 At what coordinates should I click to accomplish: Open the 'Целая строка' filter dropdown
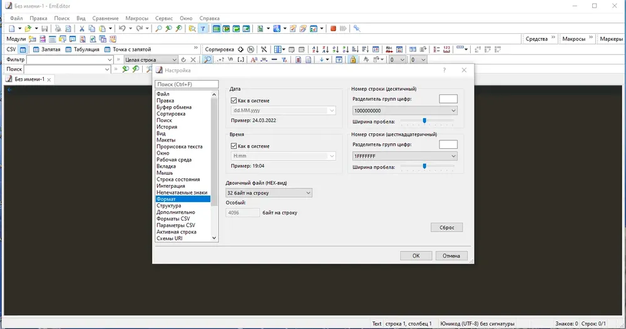coord(150,60)
